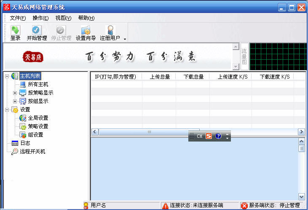Collapse the 主机列表 tree branch
Viewport: 308px width, 210px height.
[x=7, y=76]
